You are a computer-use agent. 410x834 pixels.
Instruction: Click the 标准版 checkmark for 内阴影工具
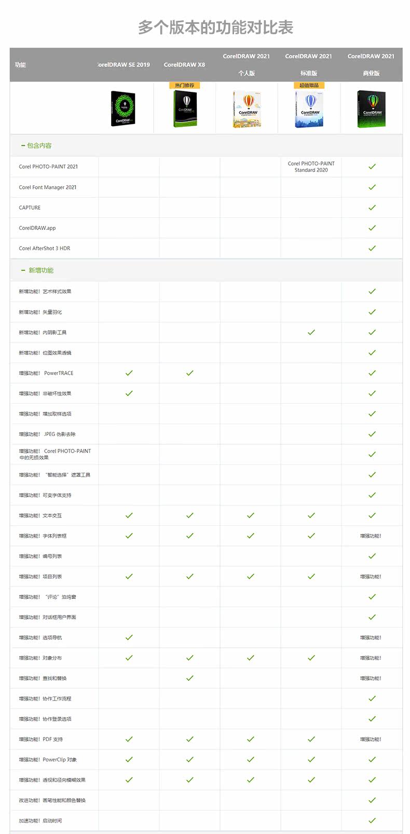click(311, 332)
